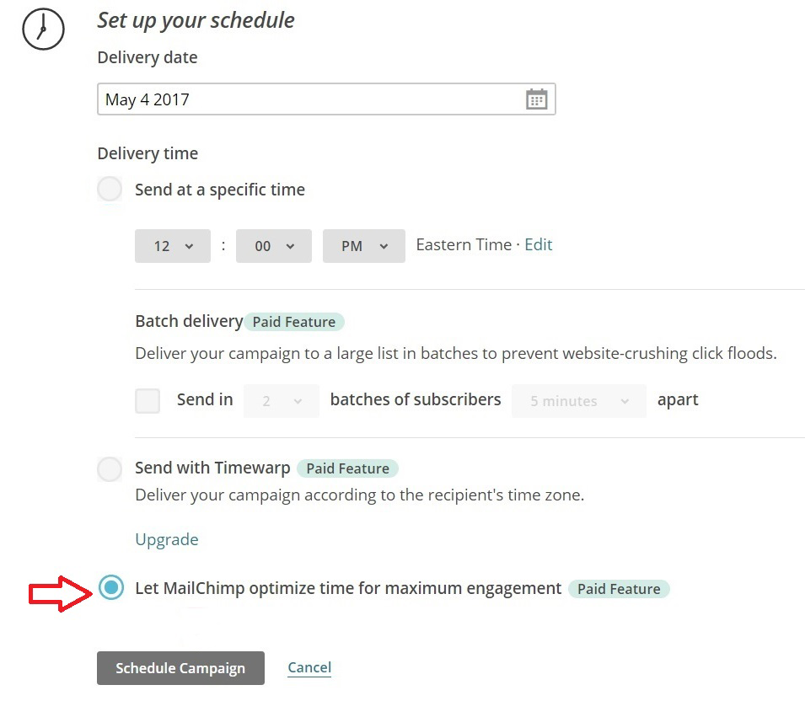805x701 pixels.
Task: Edit the Eastern Time zone setting
Action: click(538, 244)
